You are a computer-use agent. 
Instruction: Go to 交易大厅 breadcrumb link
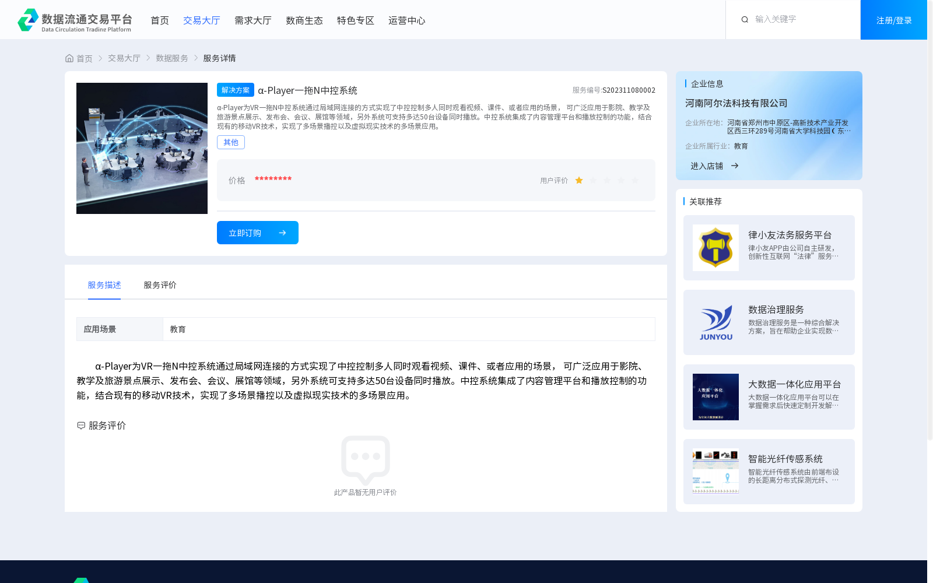[x=124, y=58]
